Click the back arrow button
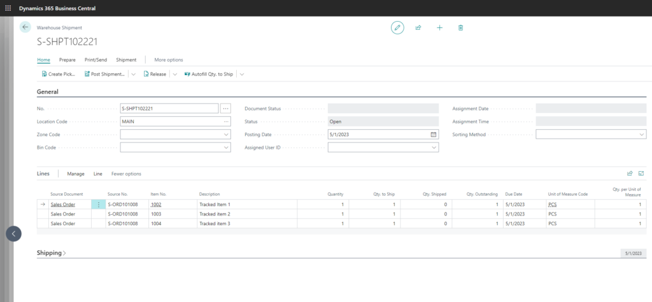Image resolution: width=652 pixels, height=302 pixels. [x=25, y=27]
